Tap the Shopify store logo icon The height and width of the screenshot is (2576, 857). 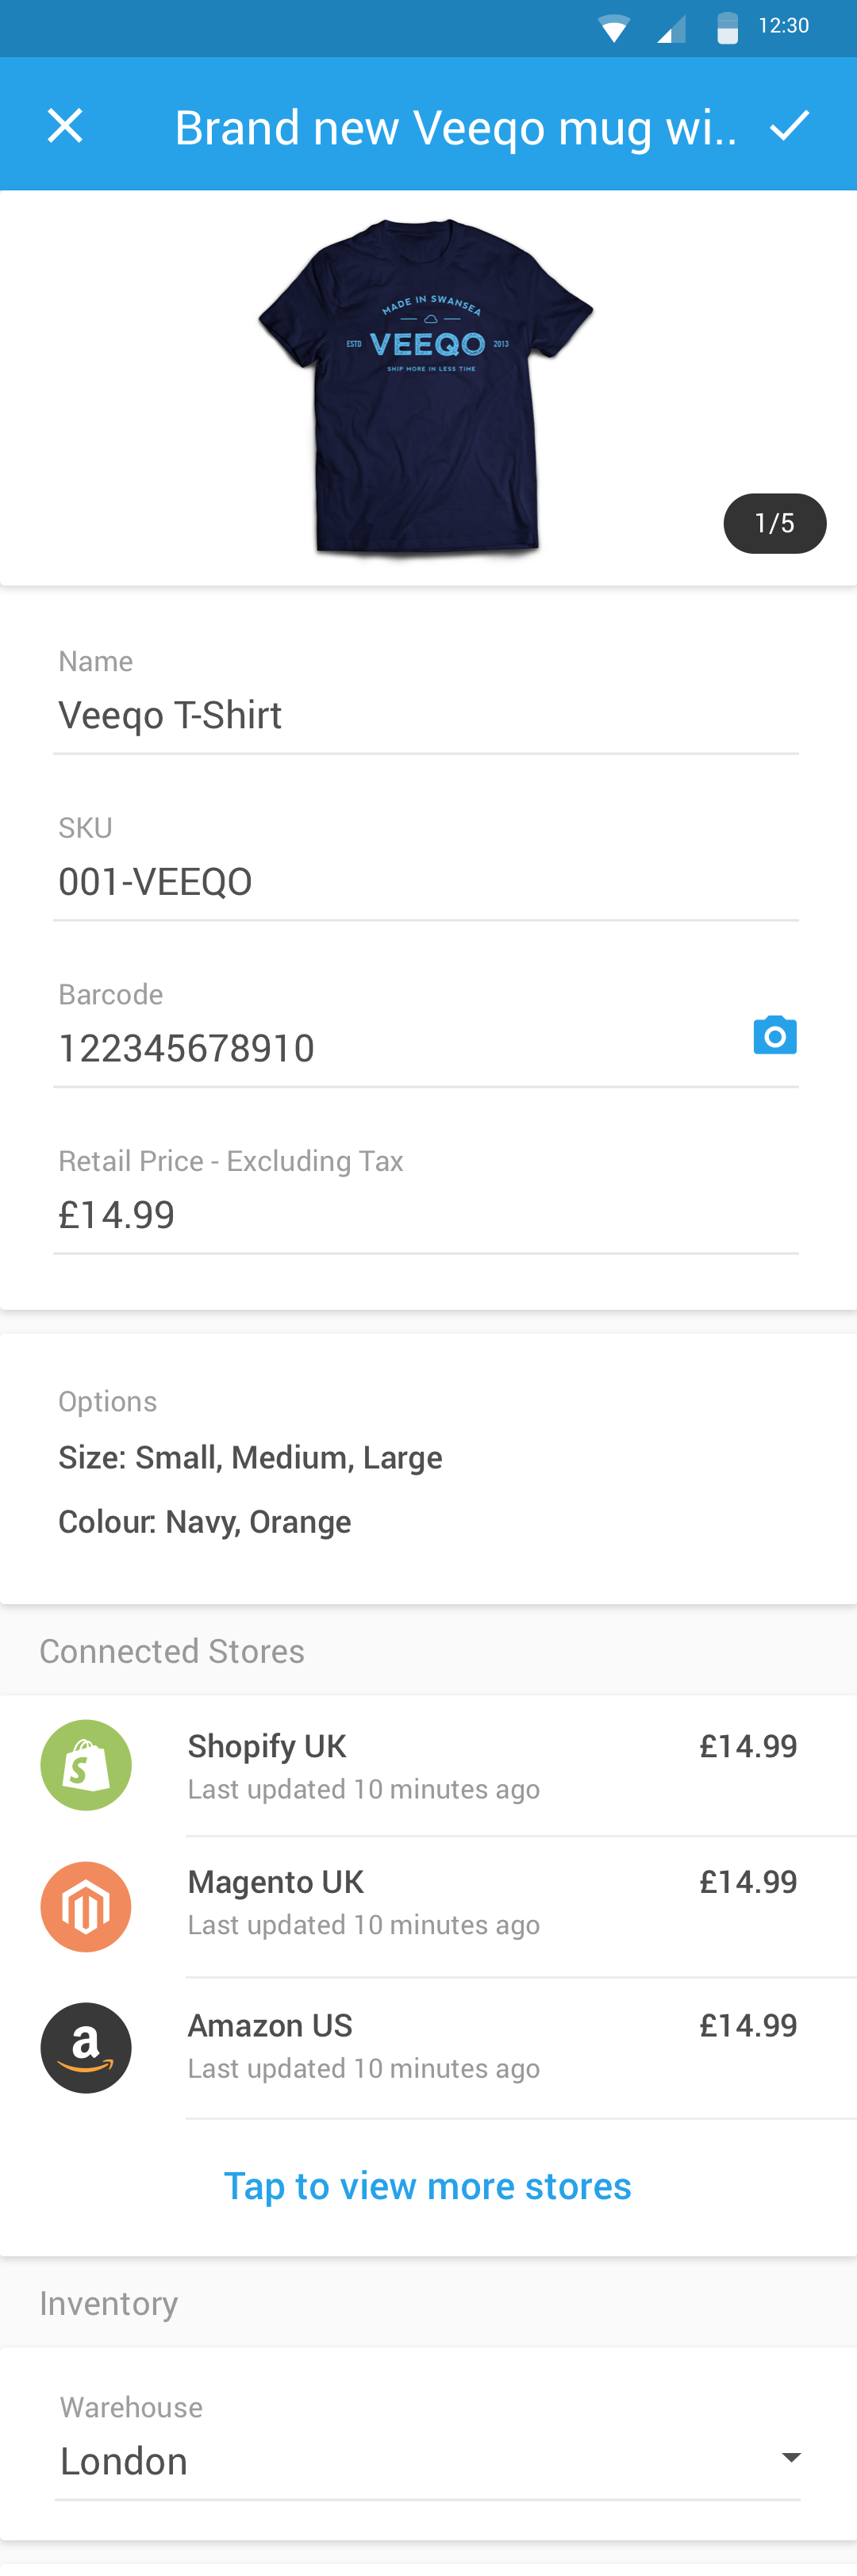pyautogui.click(x=86, y=1765)
